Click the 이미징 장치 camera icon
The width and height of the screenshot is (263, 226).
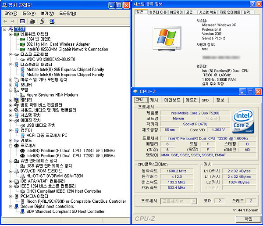click(16, 120)
